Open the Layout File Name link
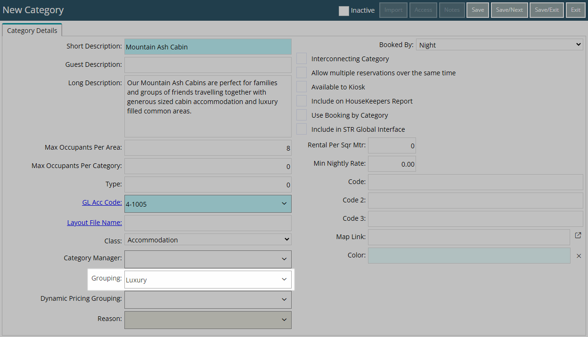 tap(95, 223)
